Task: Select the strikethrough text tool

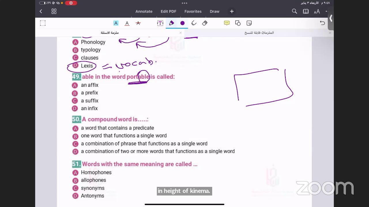Action: click(138, 23)
